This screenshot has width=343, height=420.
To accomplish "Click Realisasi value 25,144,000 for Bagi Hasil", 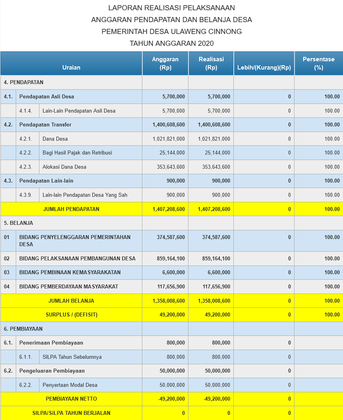I will 217,153.
